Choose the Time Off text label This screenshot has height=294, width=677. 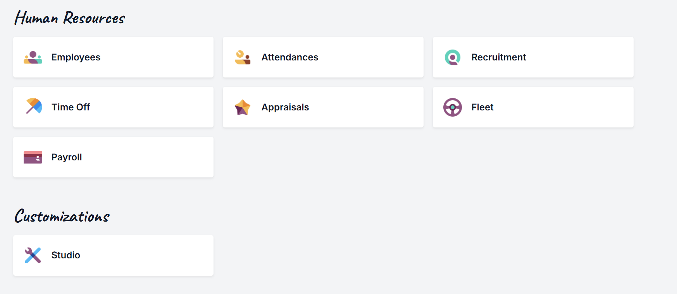pos(71,107)
